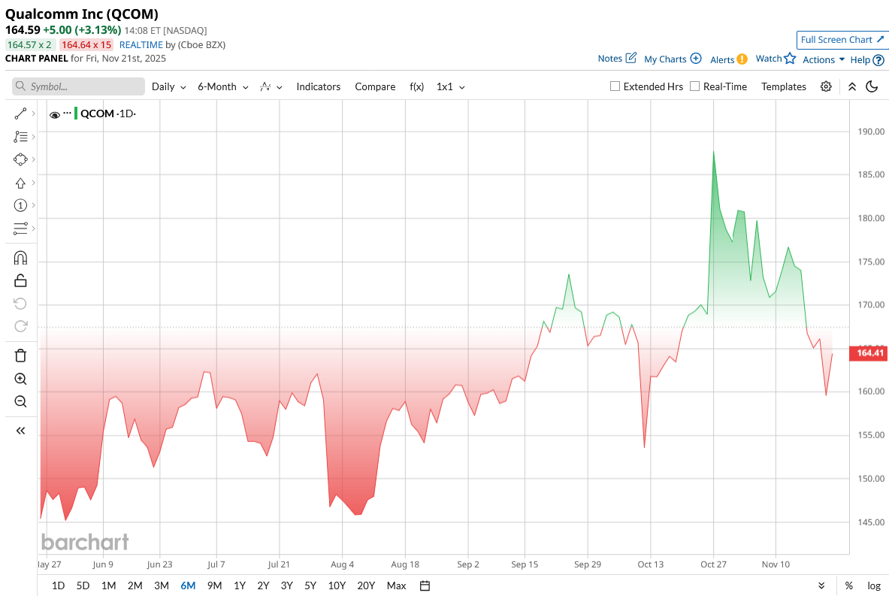Delete drawings with trash icon
The height and width of the screenshot is (596, 889).
(x=20, y=355)
